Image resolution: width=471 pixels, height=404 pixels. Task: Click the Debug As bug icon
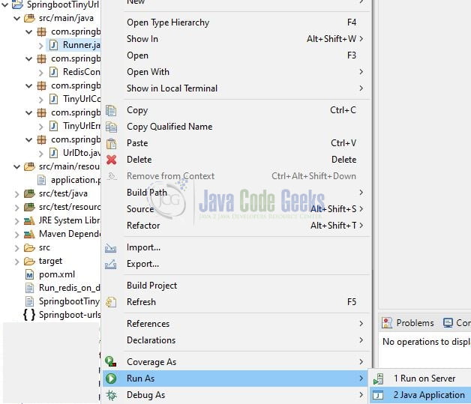point(111,395)
